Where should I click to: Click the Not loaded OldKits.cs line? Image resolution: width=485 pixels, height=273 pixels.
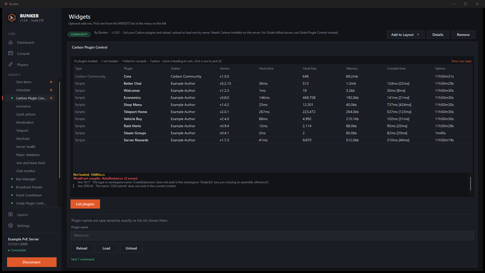(89, 175)
